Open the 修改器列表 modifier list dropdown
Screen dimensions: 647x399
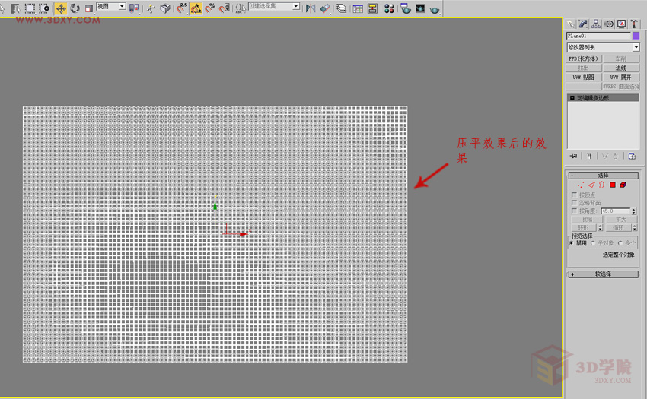[603, 47]
